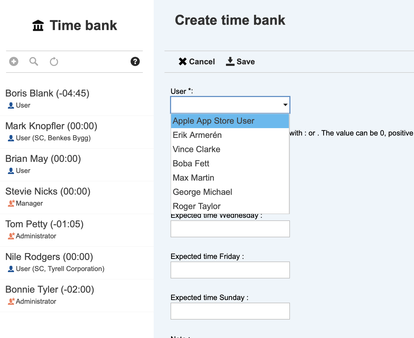Click the search magnifier icon
Image resolution: width=414 pixels, height=338 pixels.
coord(34,61)
